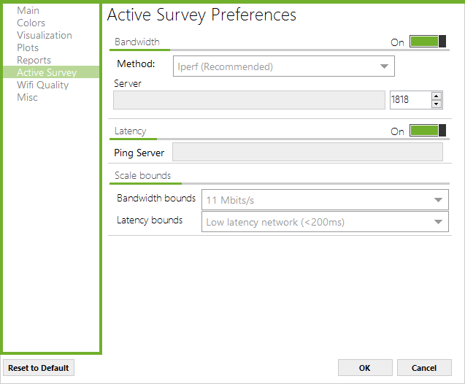Screen dimensions: 465x384
Task: Increase the server port with up arrow
Action: [x=437, y=96]
